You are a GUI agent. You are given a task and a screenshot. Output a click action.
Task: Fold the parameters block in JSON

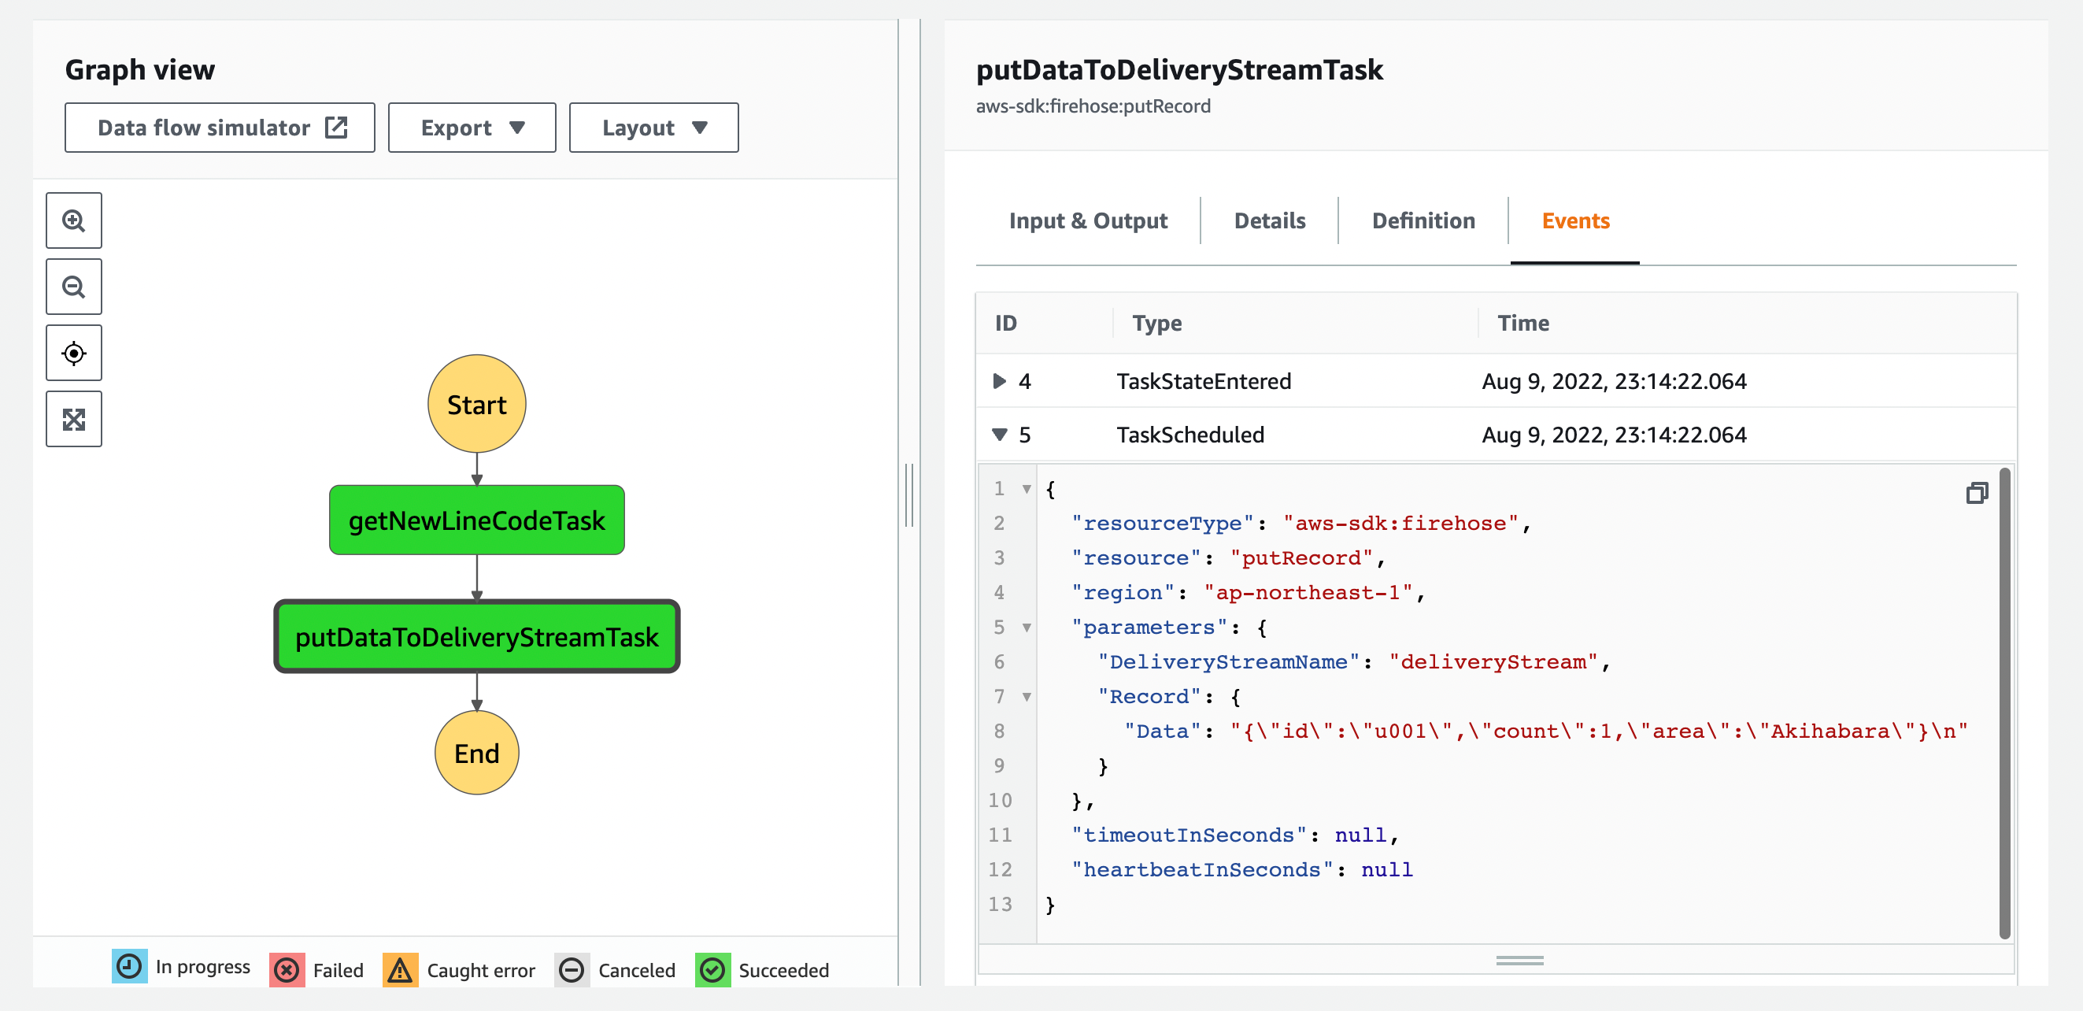pos(1027,628)
